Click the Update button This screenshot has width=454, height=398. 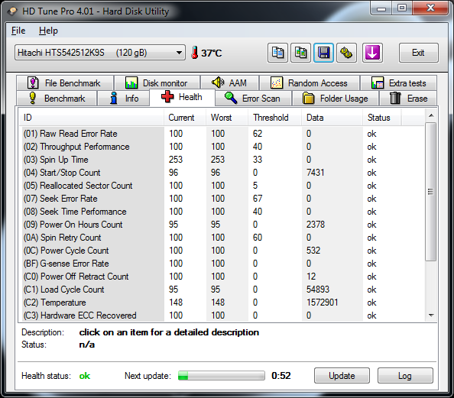pos(342,376)
